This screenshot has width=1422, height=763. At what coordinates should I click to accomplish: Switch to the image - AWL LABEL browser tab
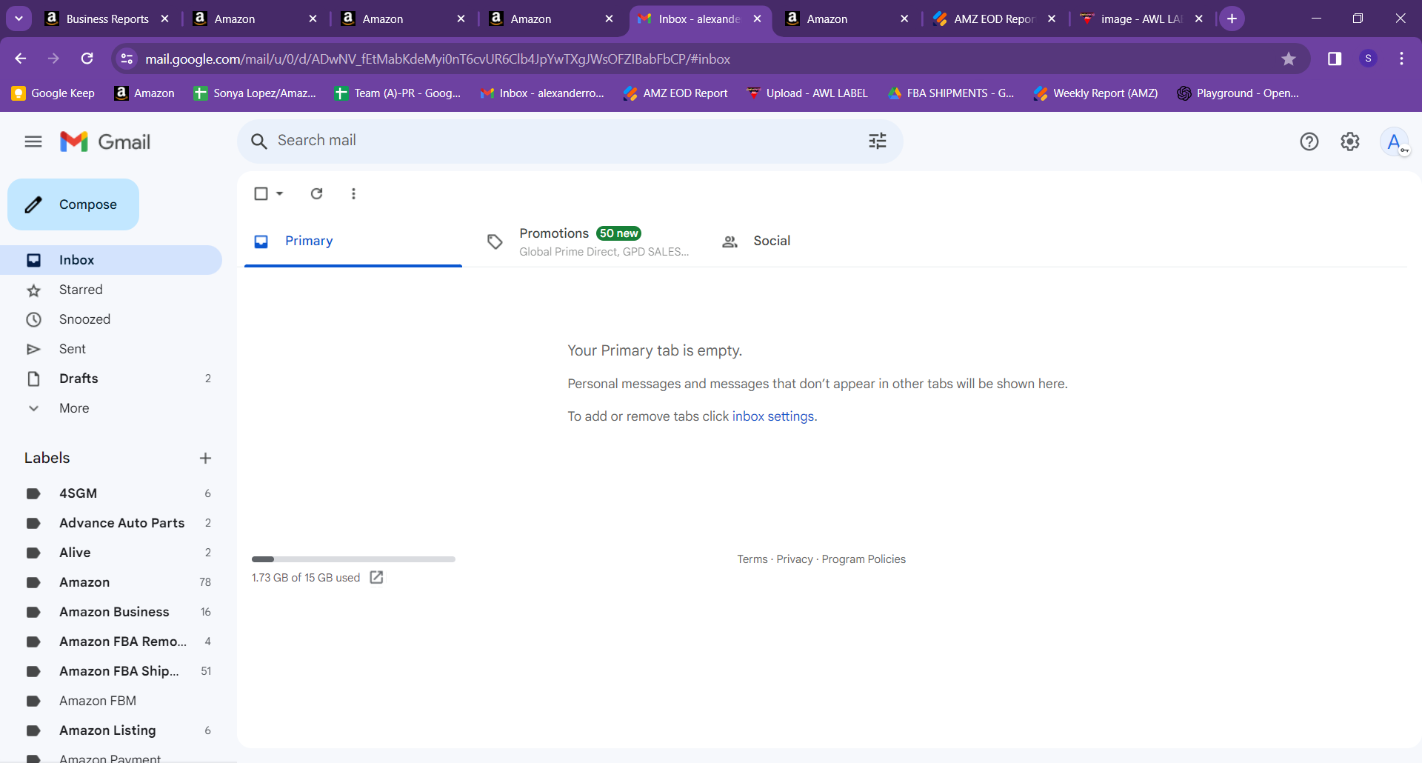(1141, 19)
